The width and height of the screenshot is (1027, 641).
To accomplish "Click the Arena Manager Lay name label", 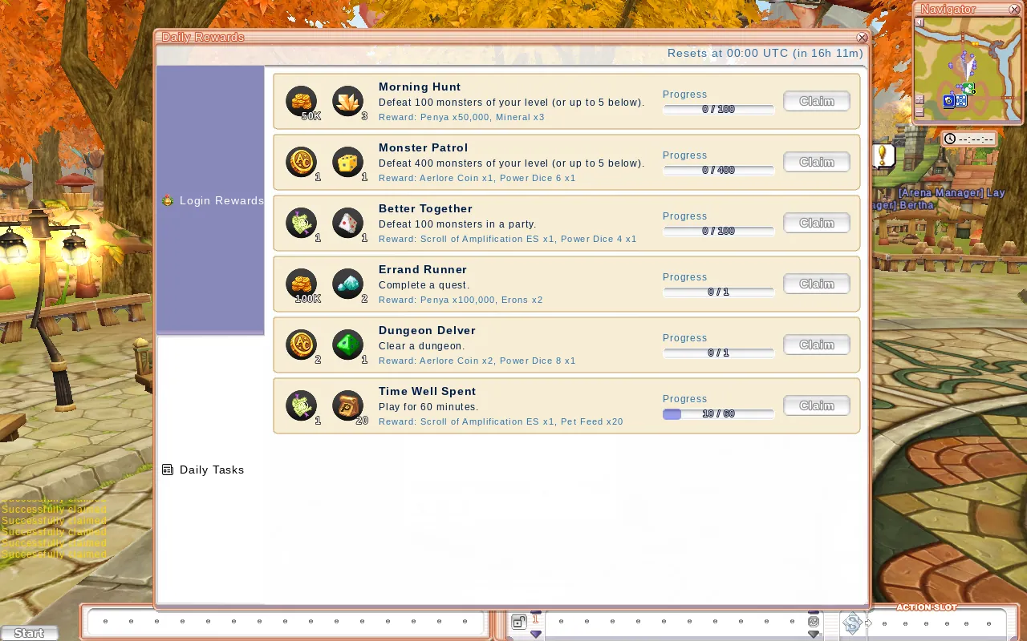I will pyautogui.click(x=952, y=193).
